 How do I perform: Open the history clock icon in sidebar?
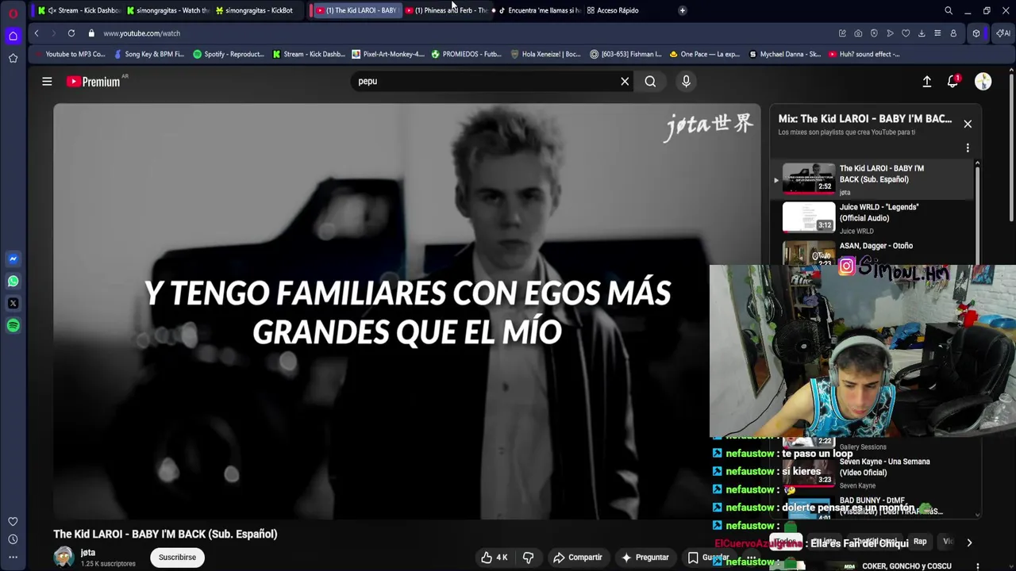click(13, 539)
